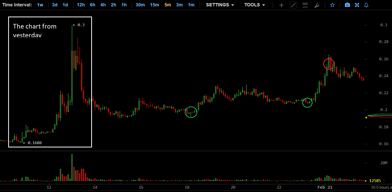Switch time interval to 1h
Screen dimensions: 392x192
(x=124, y=5)
